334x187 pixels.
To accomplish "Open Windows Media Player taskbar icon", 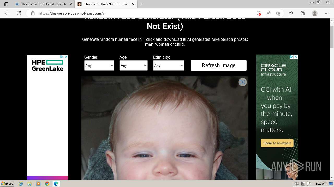I will 38,184.
